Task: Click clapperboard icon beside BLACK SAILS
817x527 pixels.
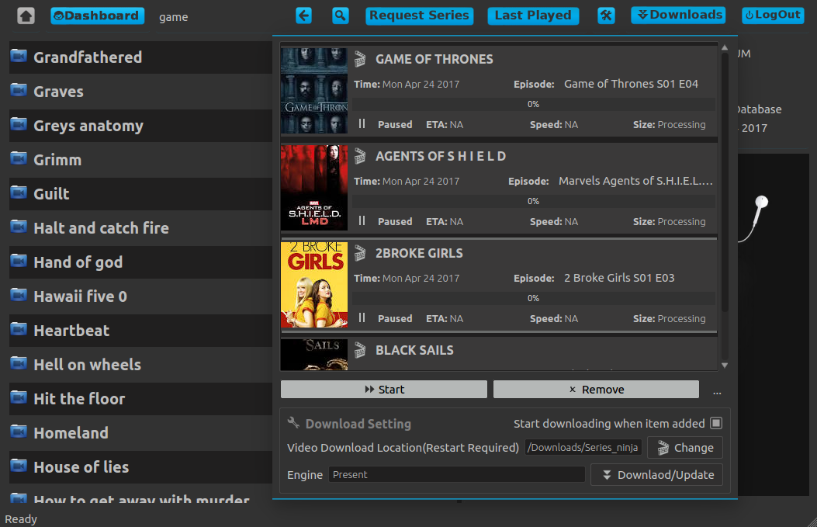Action: click(x=360, y=350)
